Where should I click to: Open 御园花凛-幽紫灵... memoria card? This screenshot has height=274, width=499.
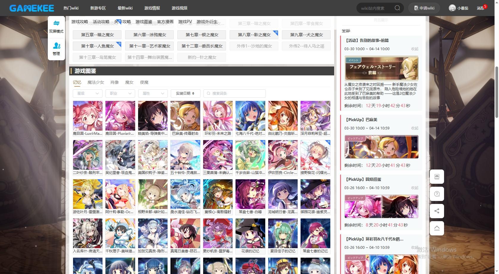click(315, 197)
